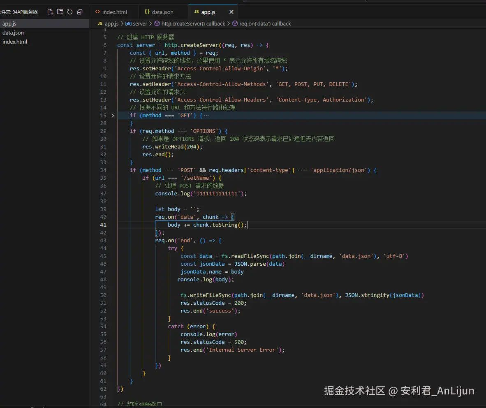This screenshot has width=486, height=408.
Task: Click 'const { url, method }' on line 7
Action: (x=163, y=53)
